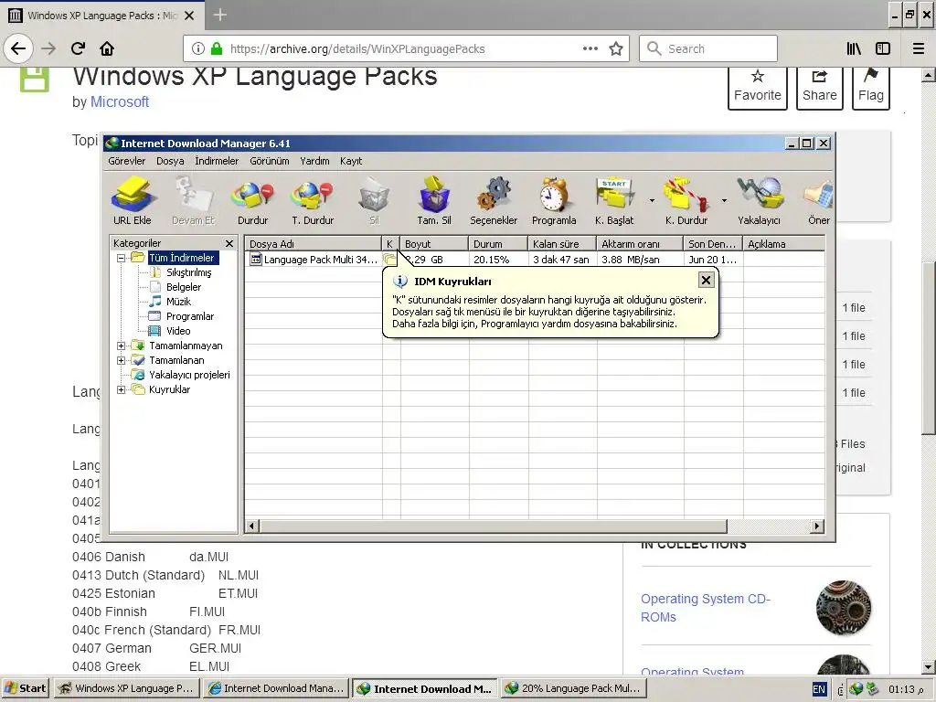Viewport: 936px width, 702px height.
Task: Open K. Başlat dropdown arrow
Action: [652, 200]
